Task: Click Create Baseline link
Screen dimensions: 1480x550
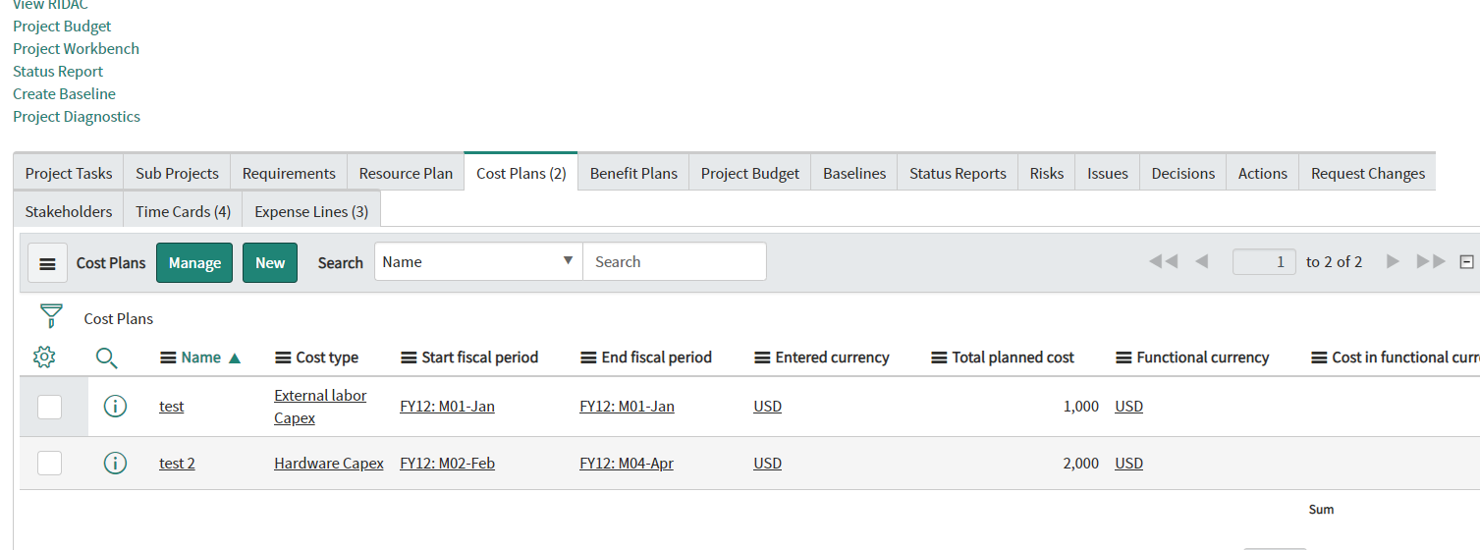Action: (64, 94)
